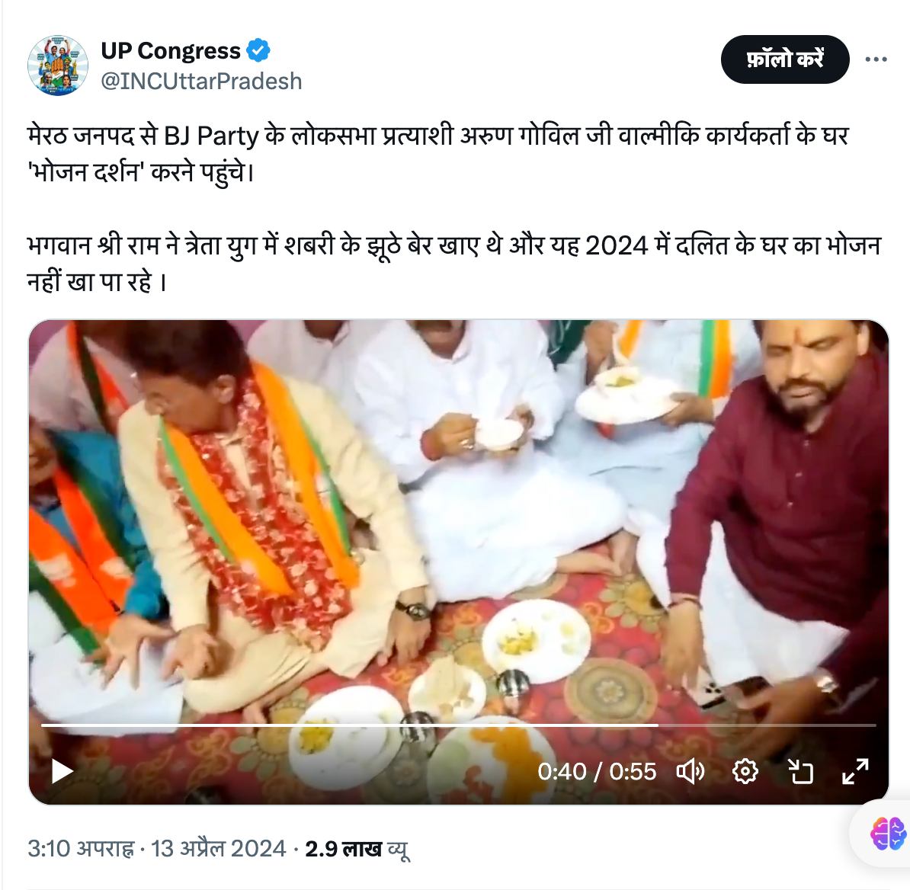Click the फ़ॉलो करें follow button
910x890 pixels.
pos(785,59)
